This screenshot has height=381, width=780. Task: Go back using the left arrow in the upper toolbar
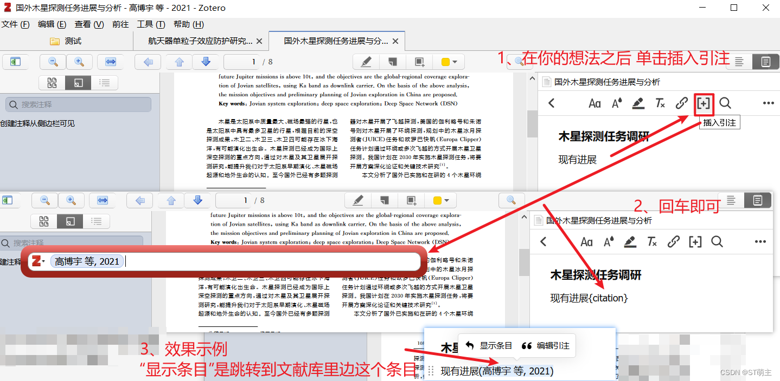pyautogui.click(x=148, y=62)
